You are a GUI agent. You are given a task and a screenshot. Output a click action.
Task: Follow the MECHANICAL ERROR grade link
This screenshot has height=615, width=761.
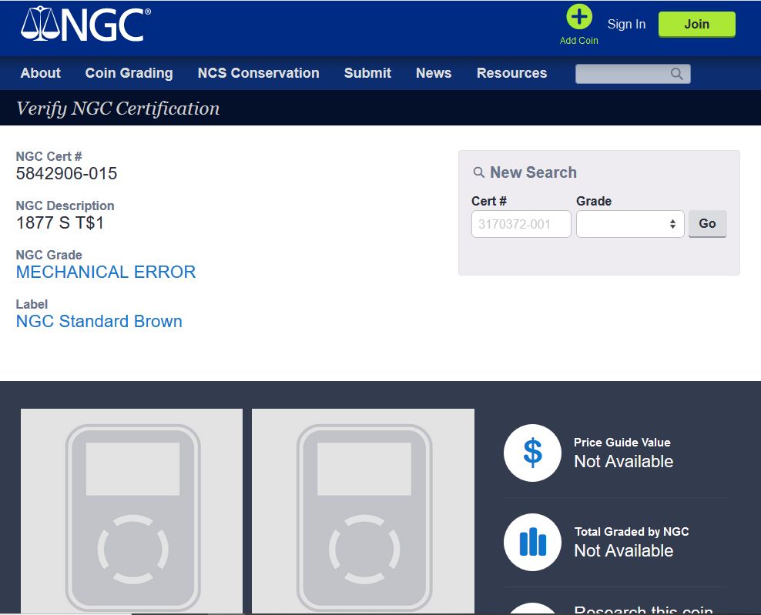coord(106,272)
